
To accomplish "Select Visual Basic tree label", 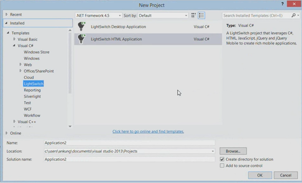I will tap(27, 39).
